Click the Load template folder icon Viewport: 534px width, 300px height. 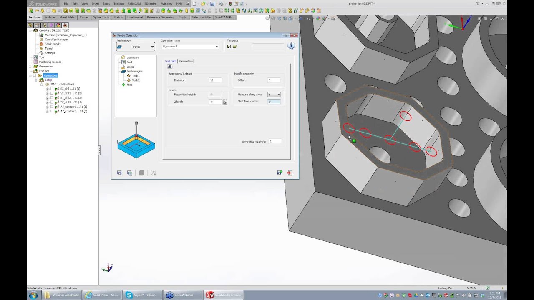coord(235,47)
